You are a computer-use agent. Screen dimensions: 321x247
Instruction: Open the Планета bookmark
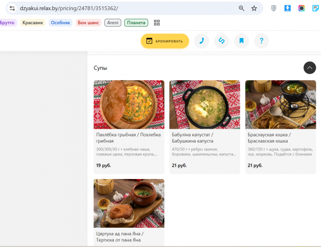(136, 23)
